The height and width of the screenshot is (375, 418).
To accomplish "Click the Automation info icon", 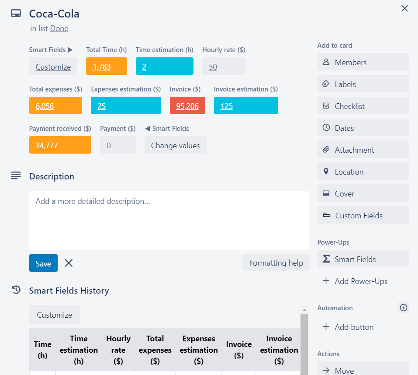I will (x=404, y=308).
